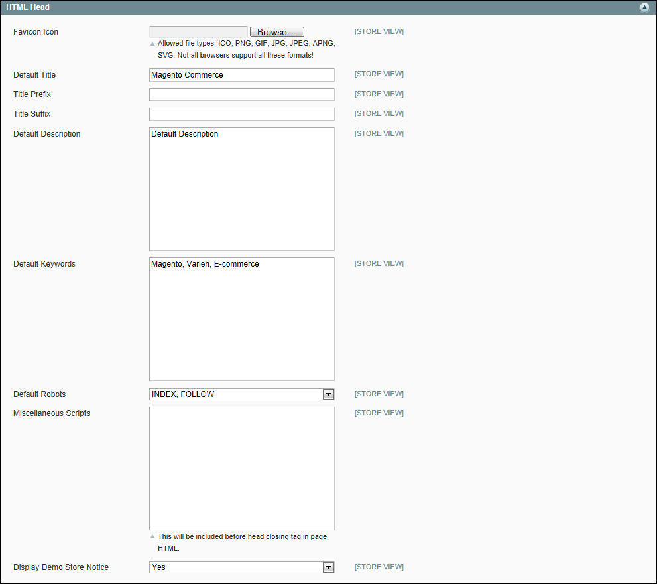Viewport: 657px width, 584px height.
Task: Open the Default Robots dropdown
Action: coord(242,394)
